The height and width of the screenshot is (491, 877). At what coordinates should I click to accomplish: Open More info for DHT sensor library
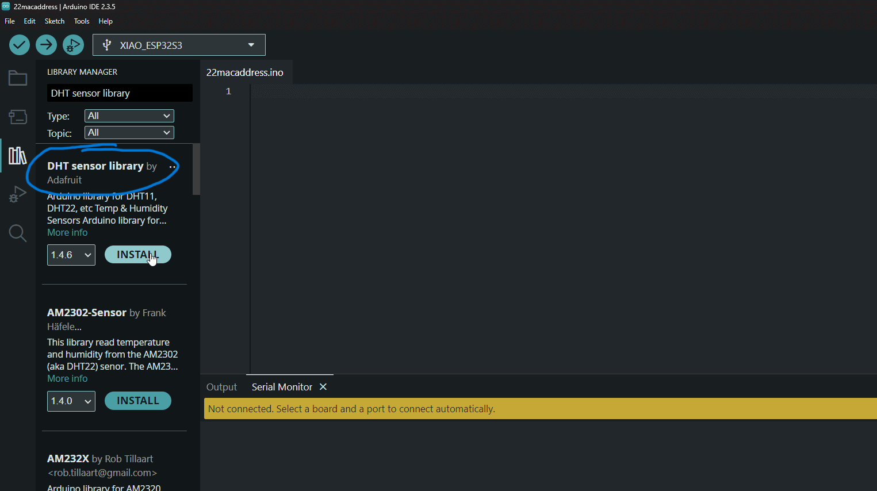pos(67,232)
